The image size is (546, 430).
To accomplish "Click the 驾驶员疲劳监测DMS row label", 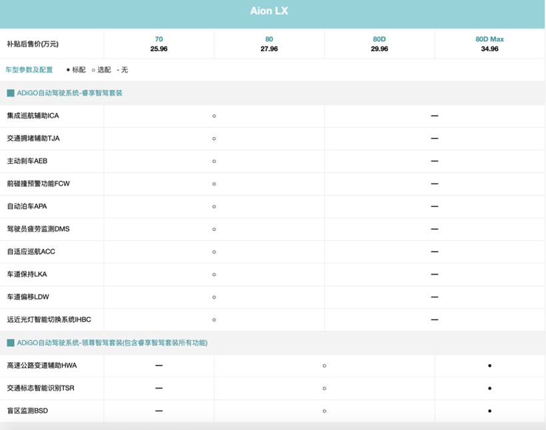I will click(x=38, y=229).
